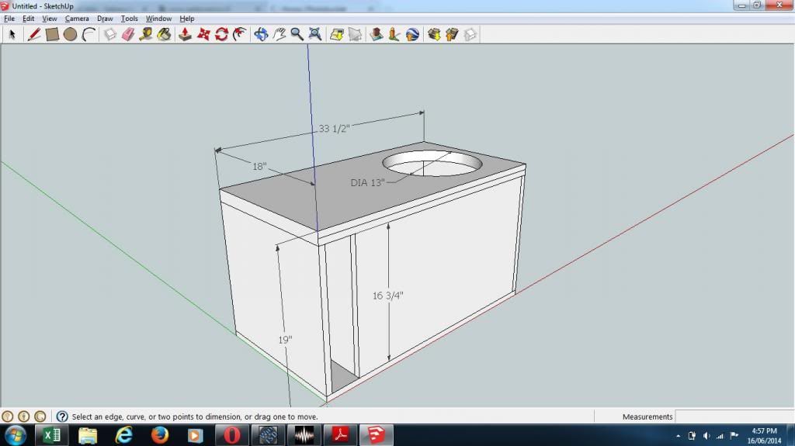The width and height of the screenshot is (795, 446).
Task: Click the SketchUp taskbar button
Action: coord(377,435)
